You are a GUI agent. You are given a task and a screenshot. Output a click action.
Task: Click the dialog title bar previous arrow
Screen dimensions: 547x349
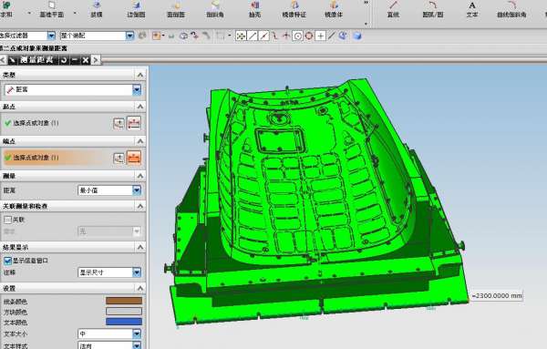tap(3, 60)
